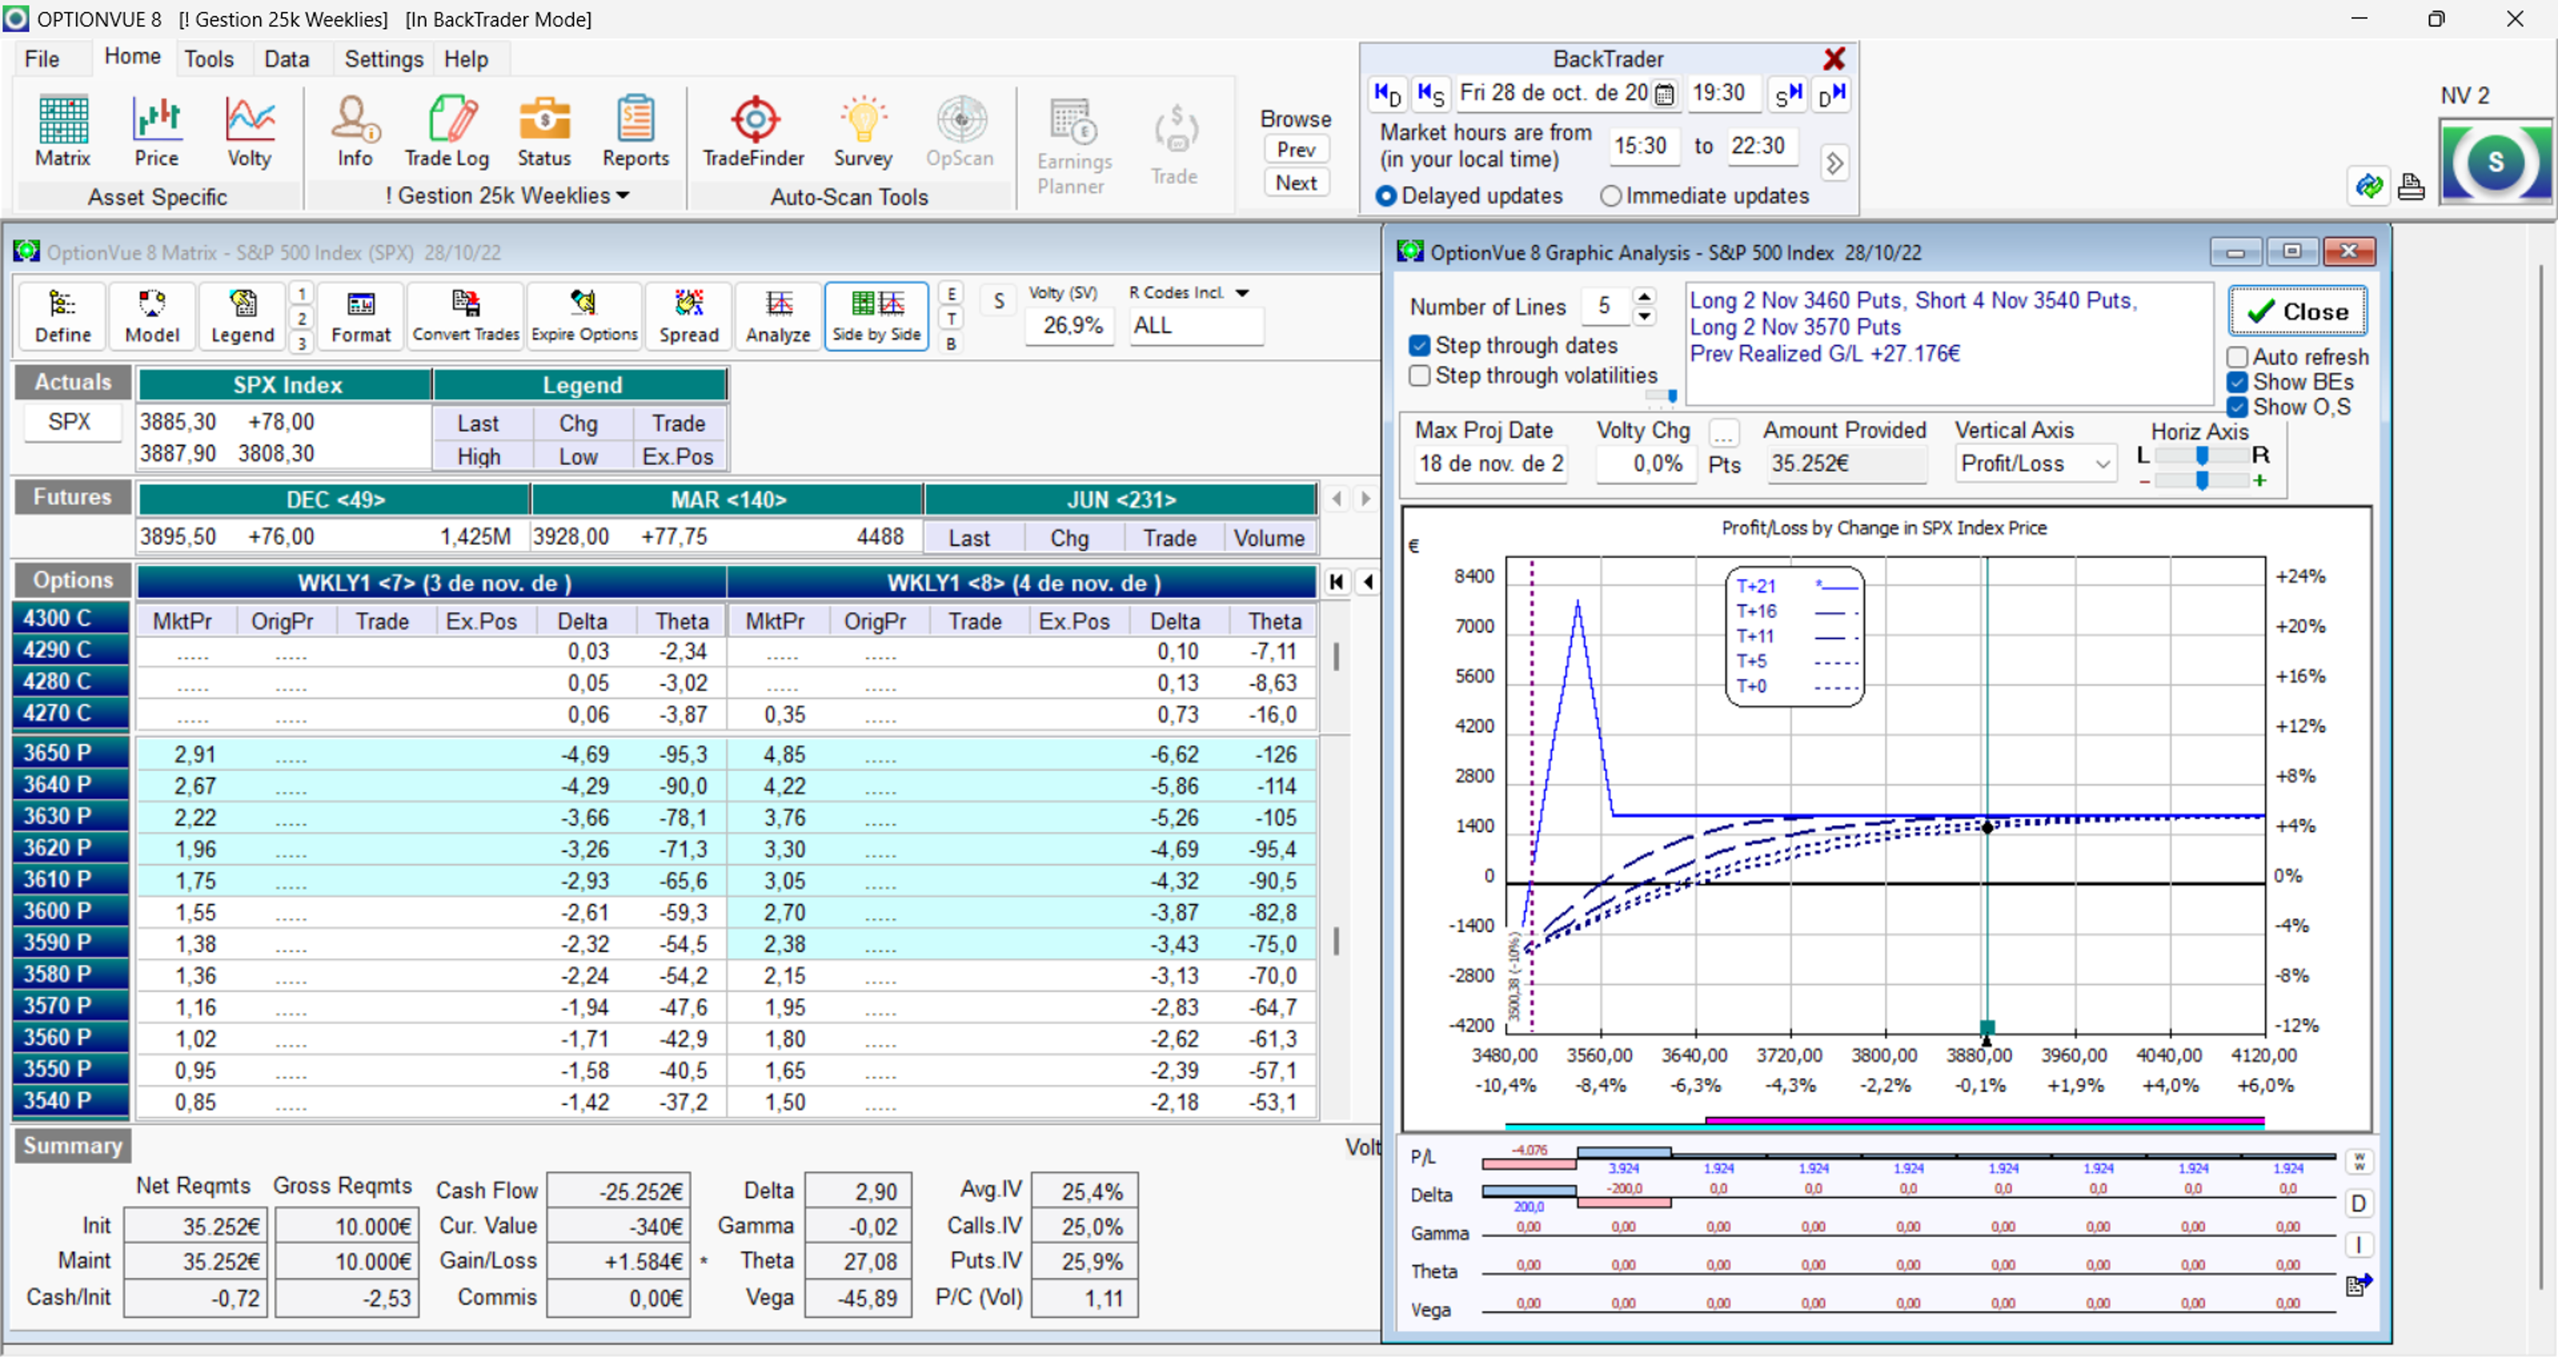Expand the Gestion 25k Weeklies account dropdown
2558x1358 pixels.
pyautogui.click(x=623, y=196)
